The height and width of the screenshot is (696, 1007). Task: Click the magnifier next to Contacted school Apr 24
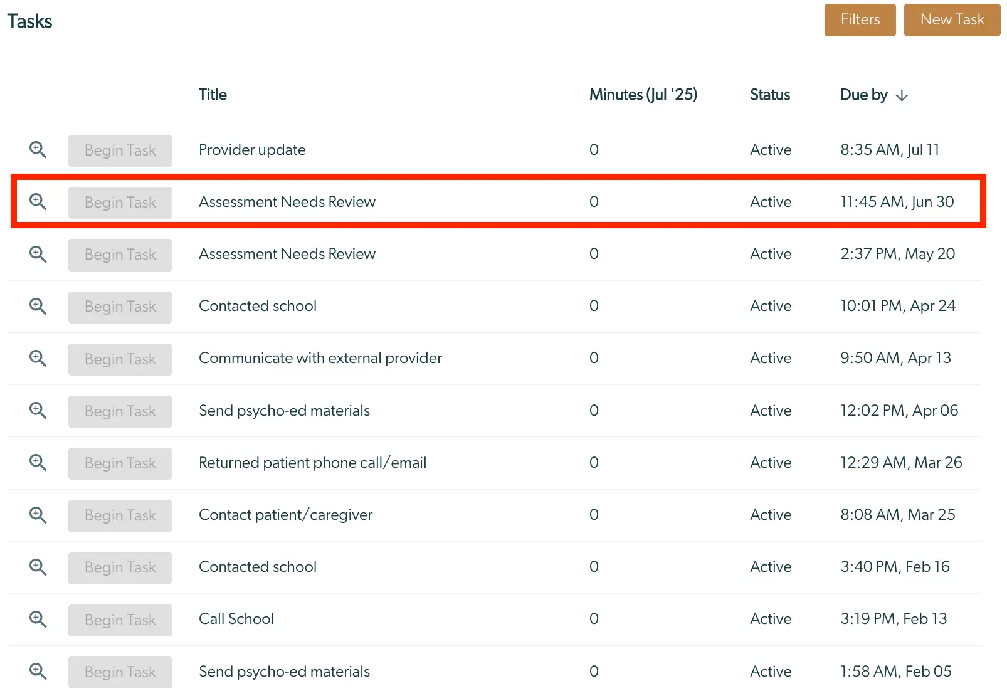pos(38,307)
